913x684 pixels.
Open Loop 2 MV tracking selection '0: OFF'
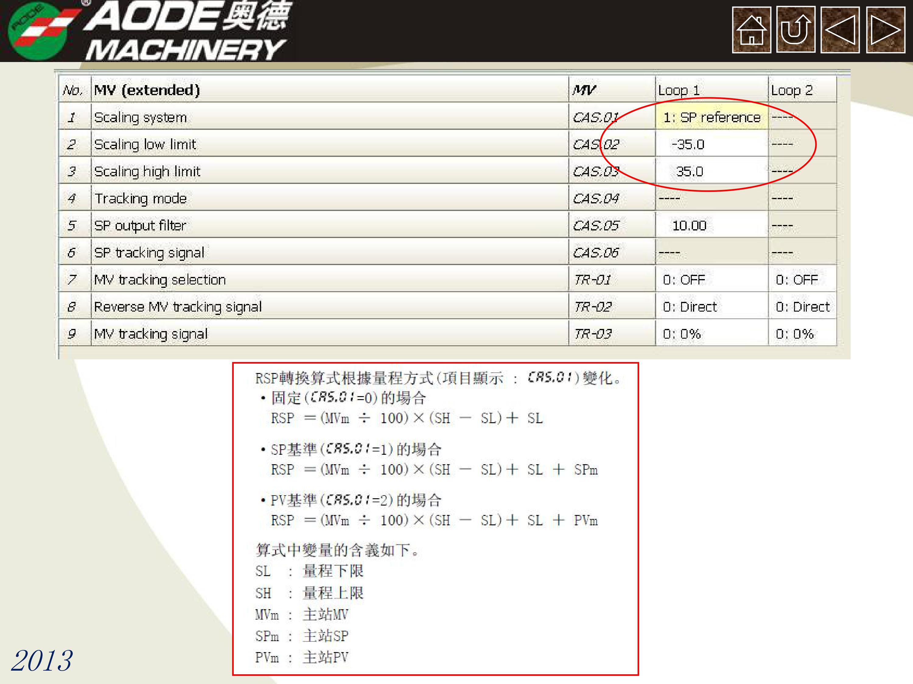click(x=803, y=280)
